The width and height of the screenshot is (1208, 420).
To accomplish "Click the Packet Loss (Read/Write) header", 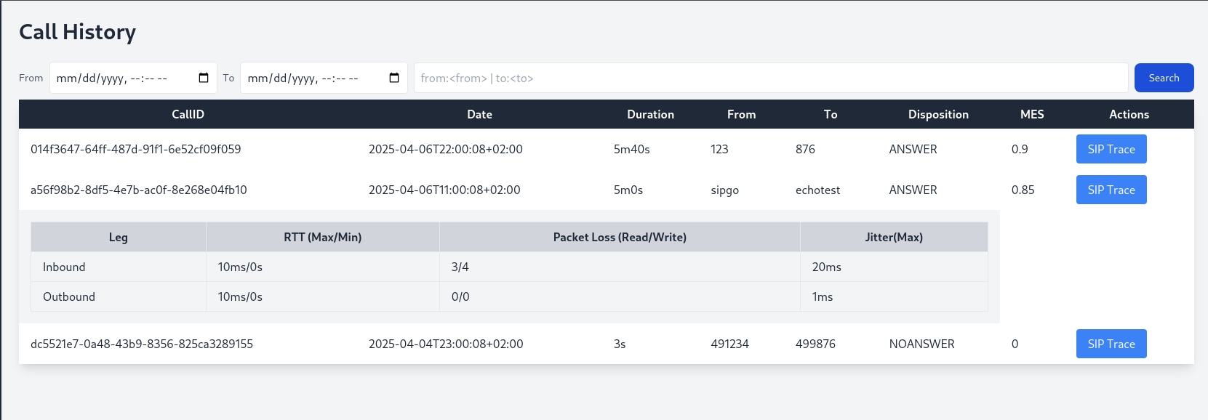I will 620,237.
